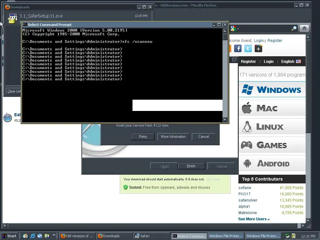
Task: Select Login in the dark navigation bar
Action: coord(268,62)
